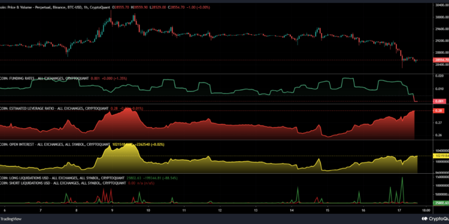Click the high price value H28559.90
This screenshot has width=449, height=224.
point(139,7)
